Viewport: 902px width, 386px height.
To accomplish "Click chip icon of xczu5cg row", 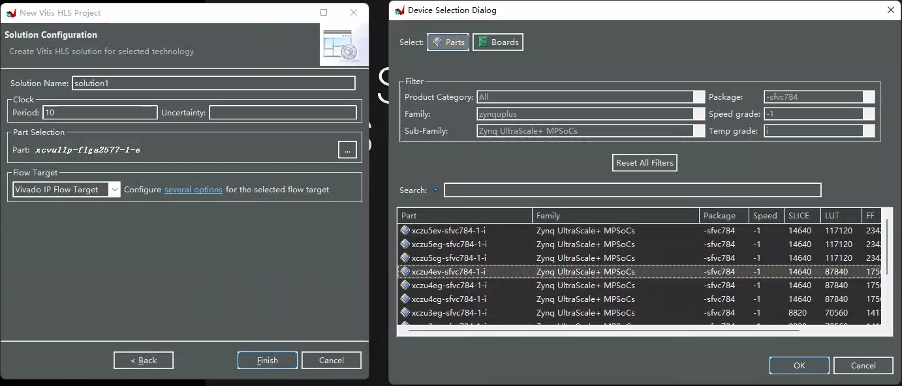I will click(x=405, y=258).
